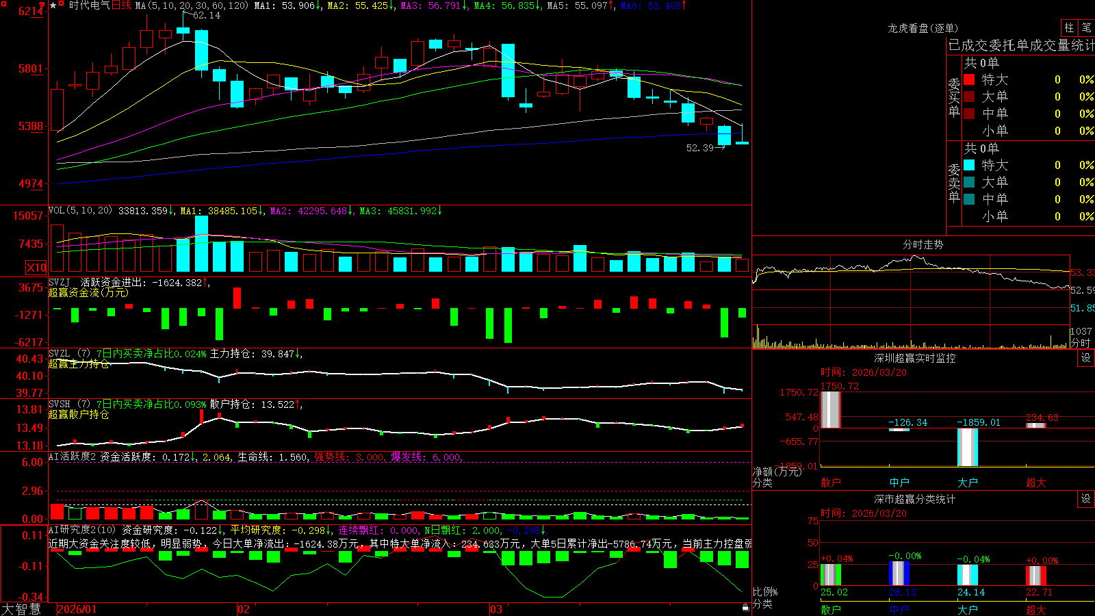Select the 中户 bar in 深圳超赢实时监控

click(x=899, y=430)
